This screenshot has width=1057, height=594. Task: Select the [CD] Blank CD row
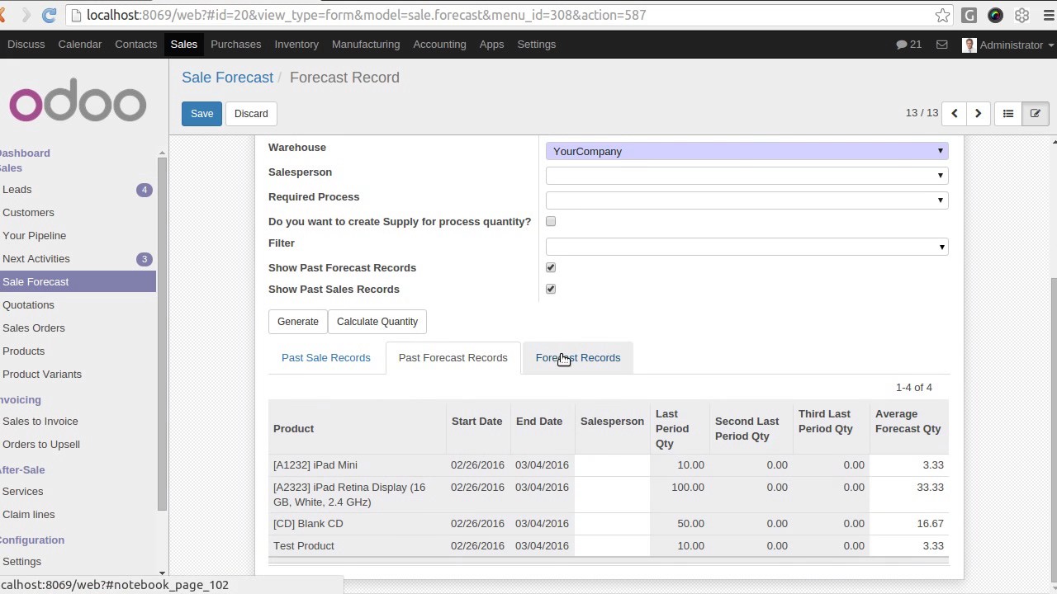pos(609,524)
